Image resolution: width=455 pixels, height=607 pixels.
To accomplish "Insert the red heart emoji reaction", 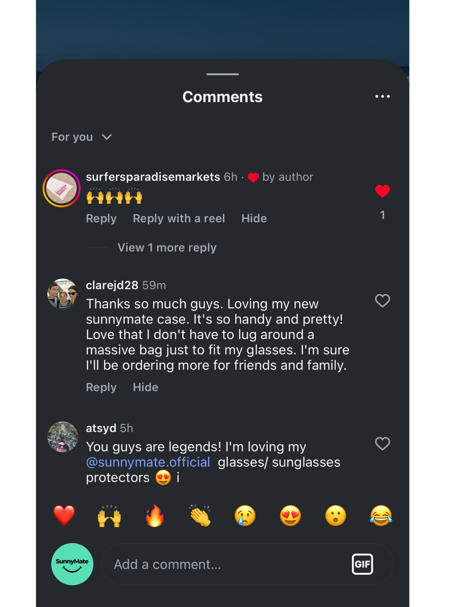I will pos(64,516).
